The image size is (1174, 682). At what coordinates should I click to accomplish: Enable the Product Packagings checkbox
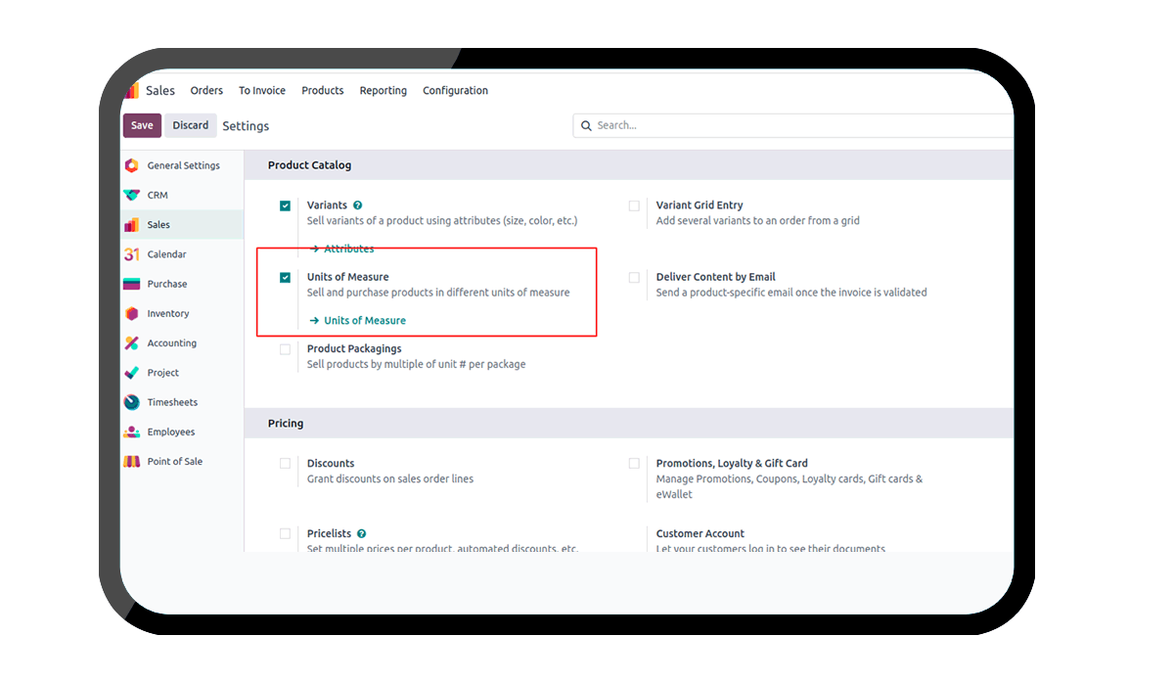click(x=285, y=349)
